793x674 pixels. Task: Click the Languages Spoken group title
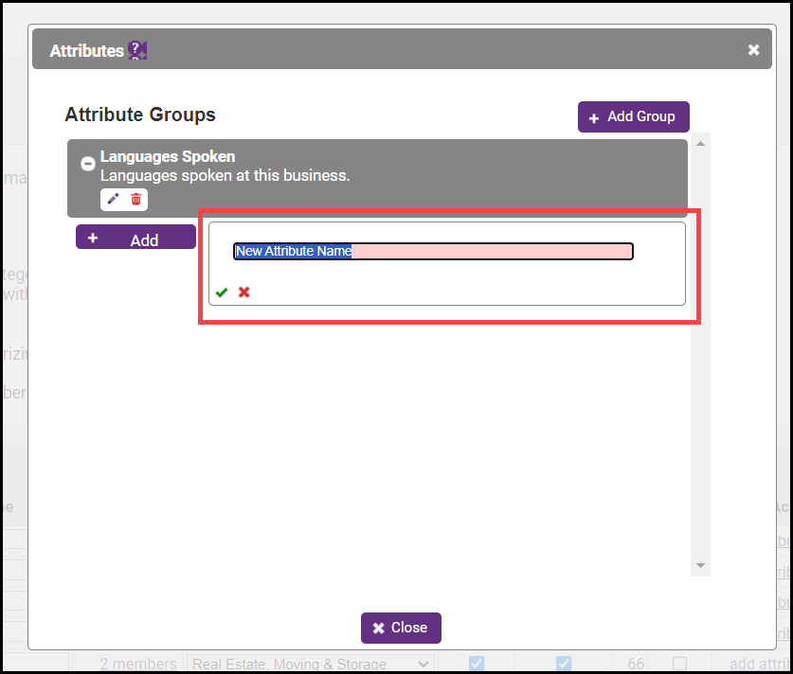click(x=168, y=156)
